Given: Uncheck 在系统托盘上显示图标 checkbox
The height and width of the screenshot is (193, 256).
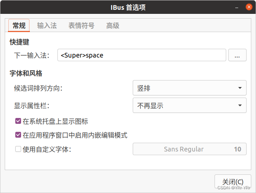Looking at the screenshot, I should click(x=18, y=121).
